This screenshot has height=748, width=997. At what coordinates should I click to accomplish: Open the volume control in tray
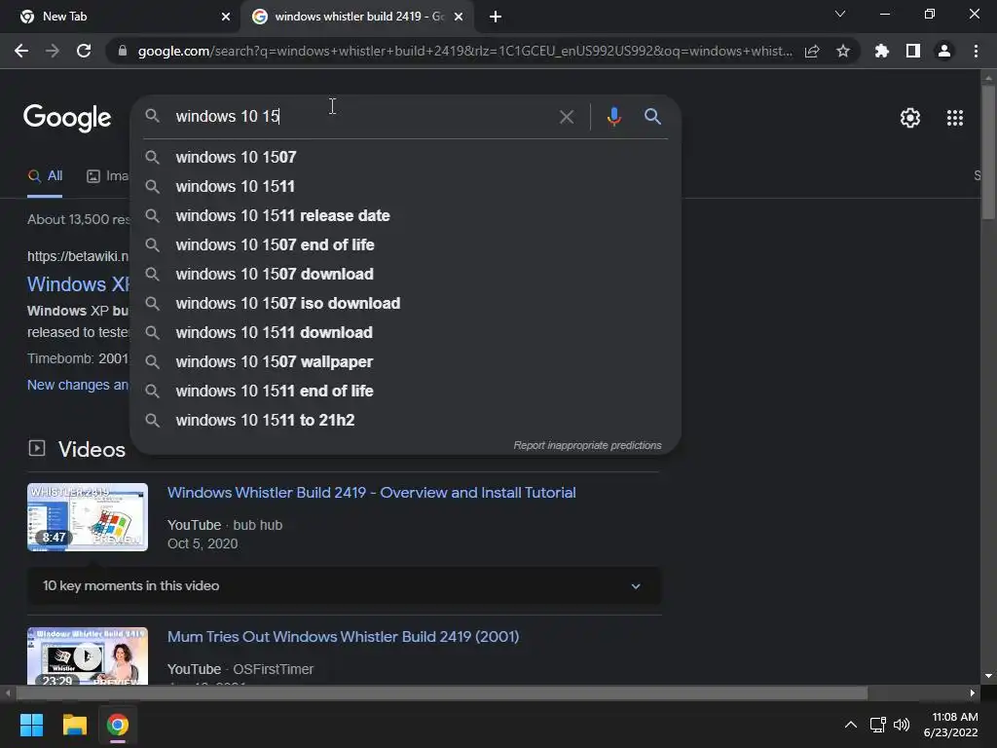coord(902,725)
